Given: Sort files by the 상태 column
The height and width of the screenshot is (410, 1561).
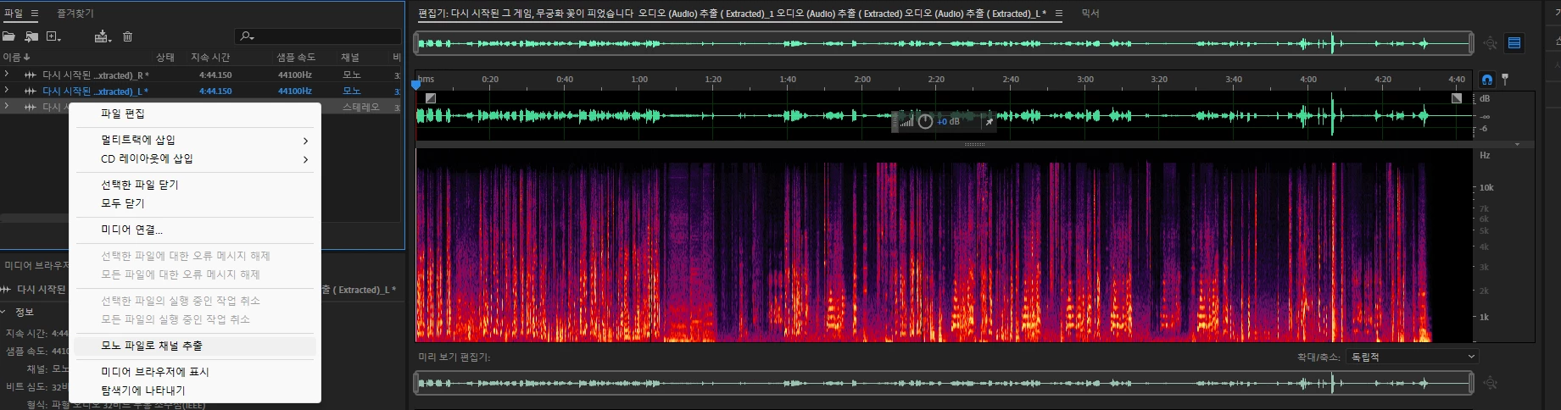Looking at the screenshot, I should click(x=165, y=57).
